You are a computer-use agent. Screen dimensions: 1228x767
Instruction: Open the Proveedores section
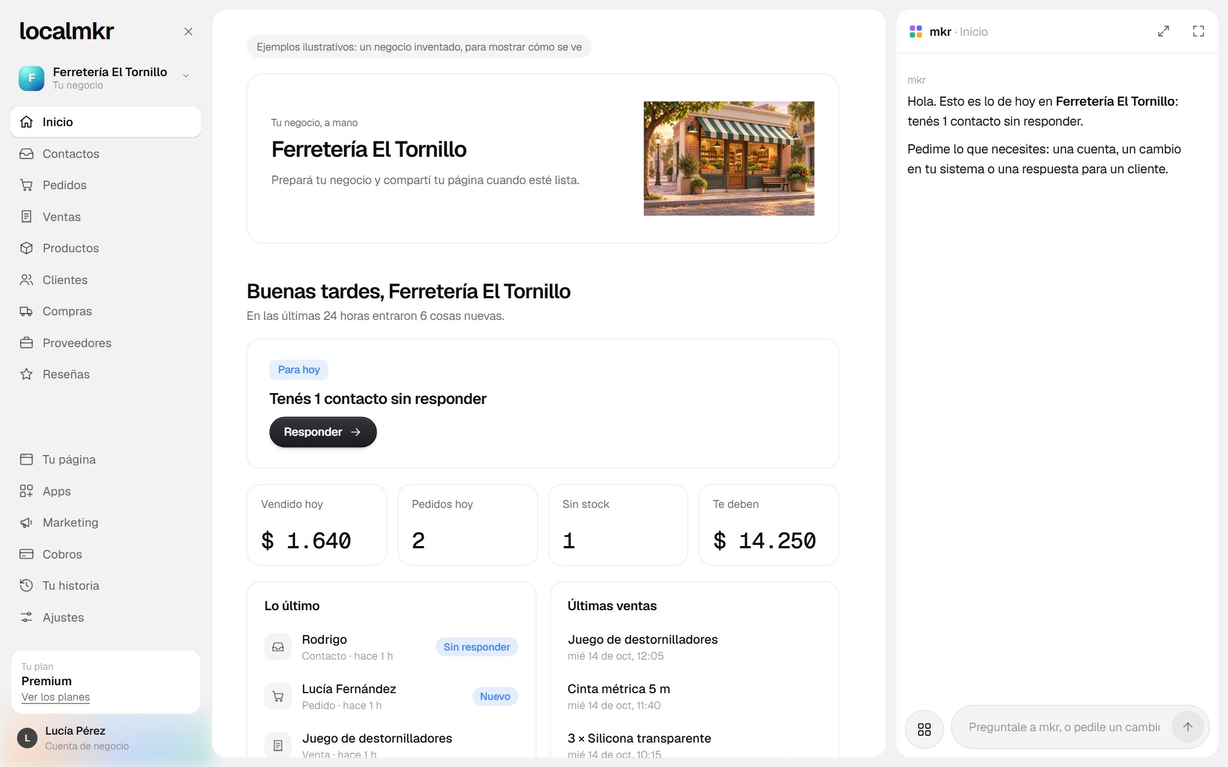(106, 343)
